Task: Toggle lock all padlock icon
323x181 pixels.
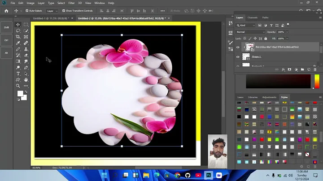Action: pos(266,39)
